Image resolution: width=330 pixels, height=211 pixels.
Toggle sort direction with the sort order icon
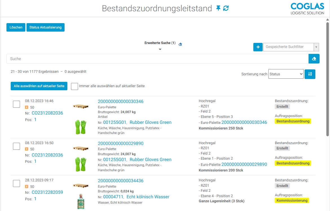(310, 74)
